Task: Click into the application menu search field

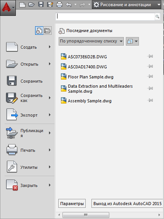Action: click(105, 17)
